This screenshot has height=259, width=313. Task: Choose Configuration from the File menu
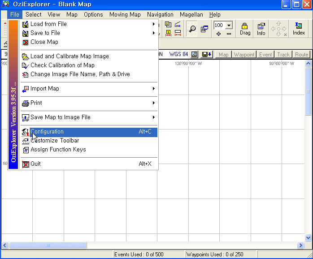tap(89, 132)
